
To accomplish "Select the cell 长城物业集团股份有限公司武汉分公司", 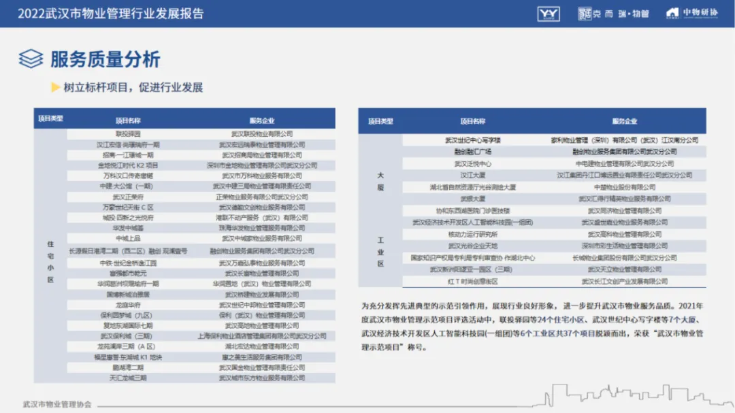I will 624,258.
